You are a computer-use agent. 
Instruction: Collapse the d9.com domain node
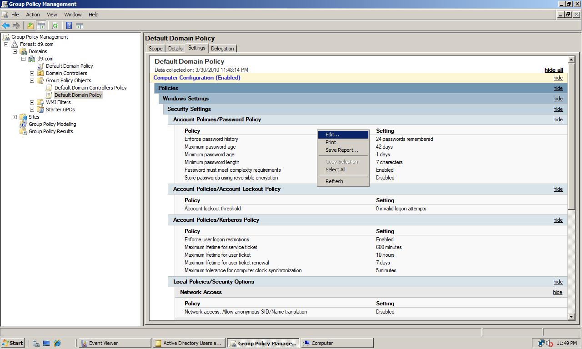click(x=23, y=59)
